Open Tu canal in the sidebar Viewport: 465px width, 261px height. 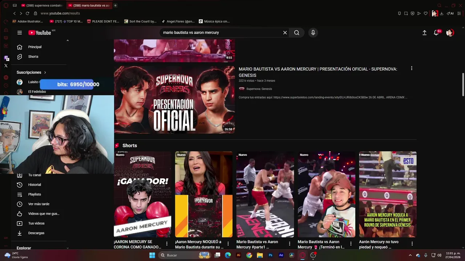point(35,175)
